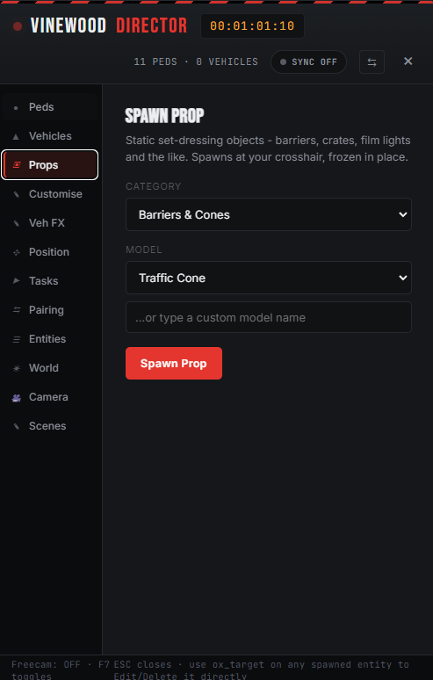Open the Customise sidebar tab
The width and height of the screenshot is (433, 680).
tap(49, 194)
